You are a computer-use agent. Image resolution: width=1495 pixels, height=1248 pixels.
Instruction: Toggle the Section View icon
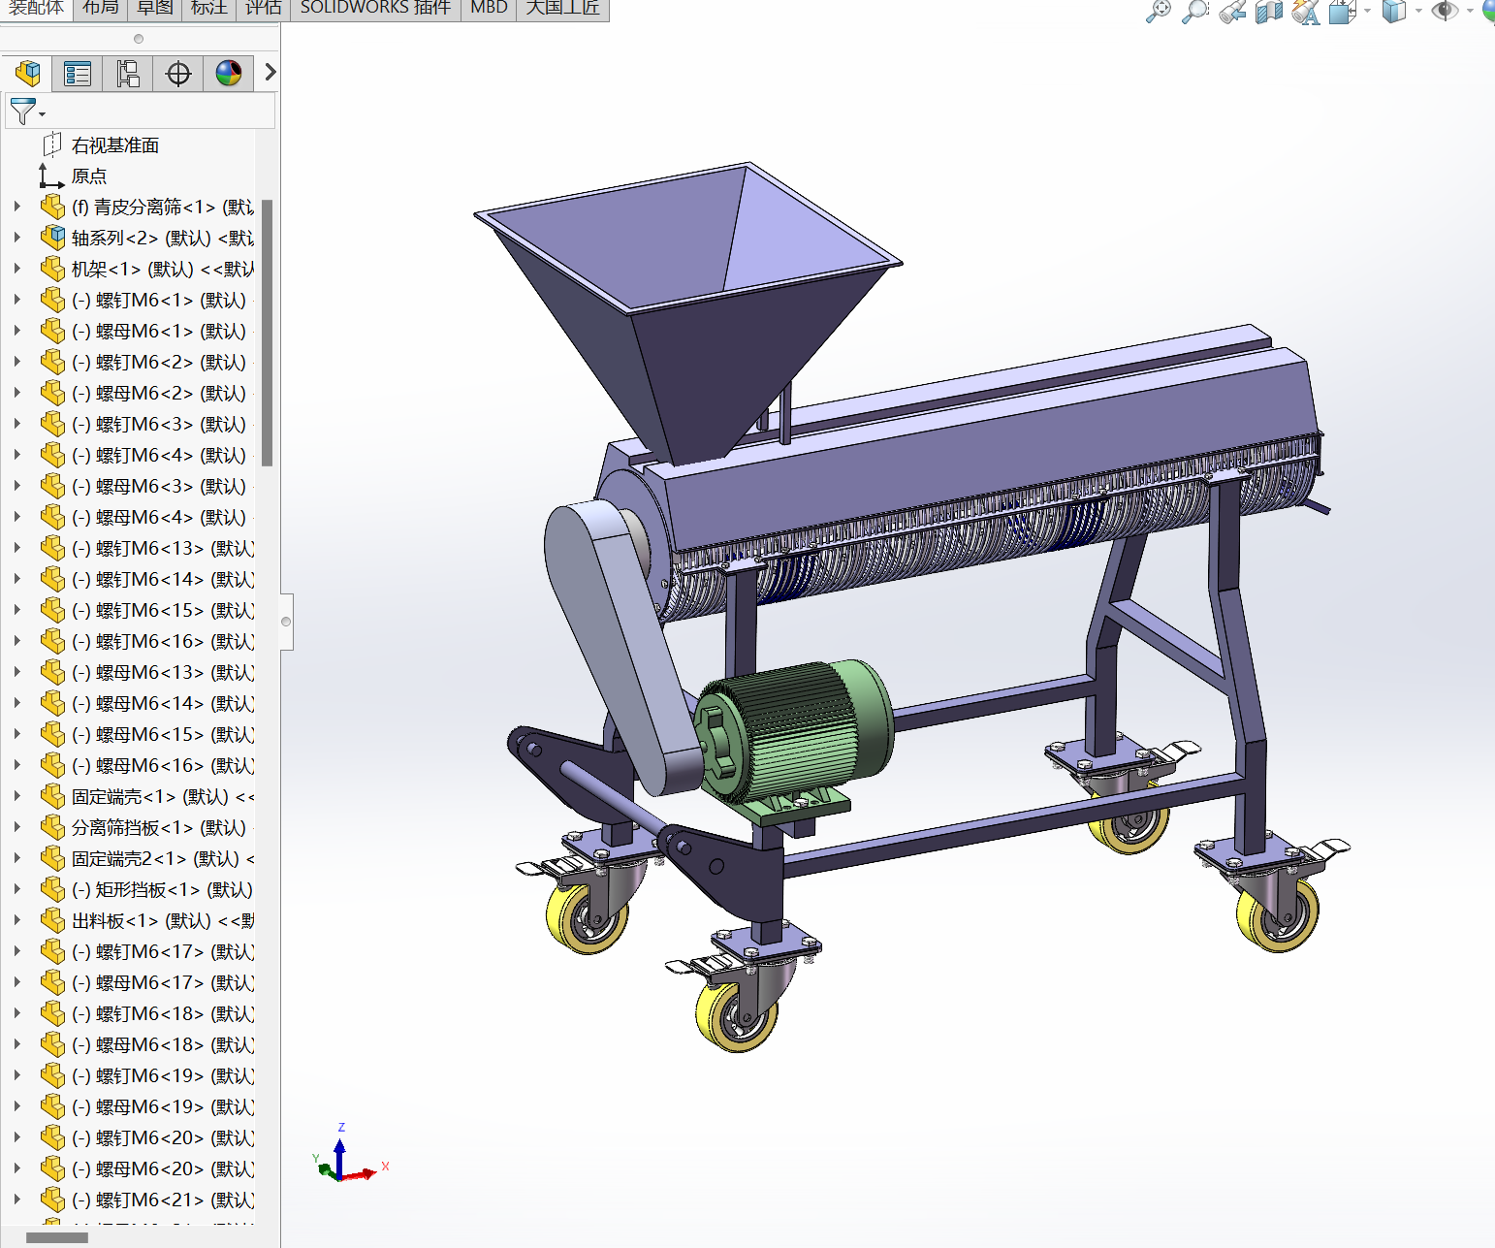click(1268, 12)
